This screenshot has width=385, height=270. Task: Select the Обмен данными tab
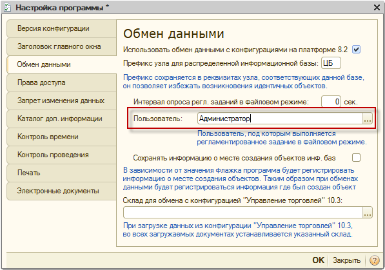(62, 64)
